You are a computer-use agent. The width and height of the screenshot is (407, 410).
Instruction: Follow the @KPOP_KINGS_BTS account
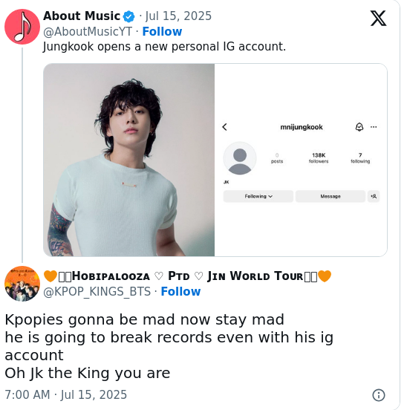coord(180,292)
